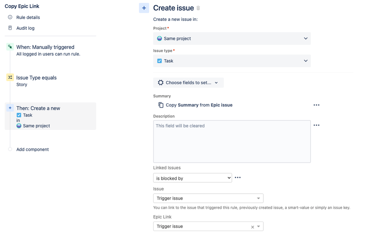The height and width of the screenshot is (238, 366).
Task: Click the Choose fields to set button
Action: [188, 83]
